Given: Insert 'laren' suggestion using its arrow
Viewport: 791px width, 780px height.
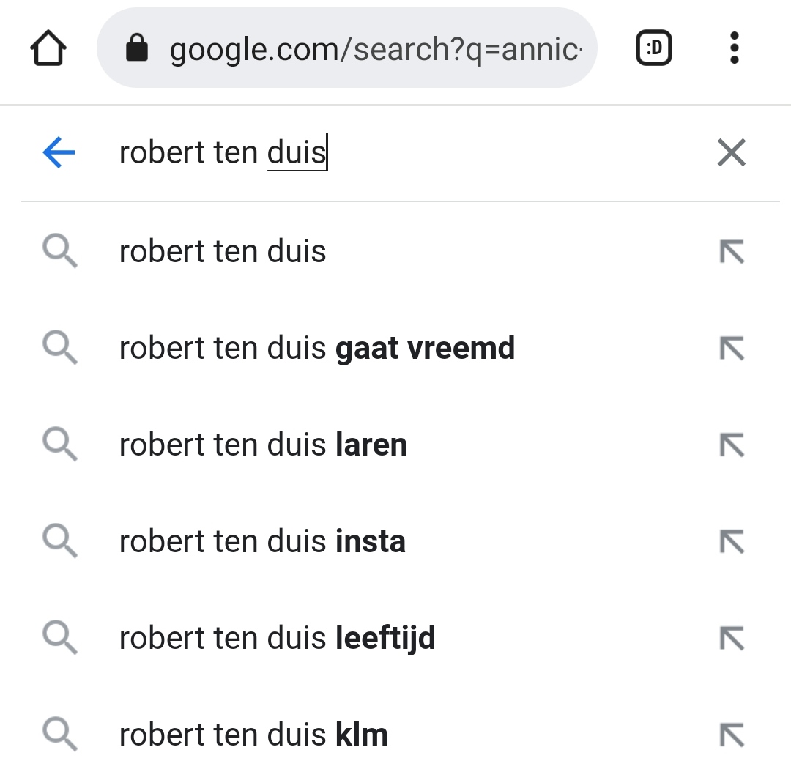Looking at the screenshot, I should (x=732, y=445).
